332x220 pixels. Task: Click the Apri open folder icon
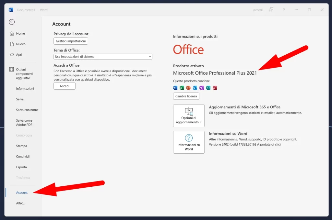[x=12, y=55]
